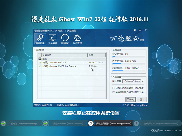Enable 安装后删除已解压的驱动文件 option
This screenshot has height=136, width=182.
pyautogui.click(x=114, y=92)
